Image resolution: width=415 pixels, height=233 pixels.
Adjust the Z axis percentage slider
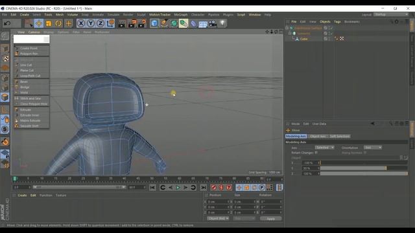coord(364,173)
